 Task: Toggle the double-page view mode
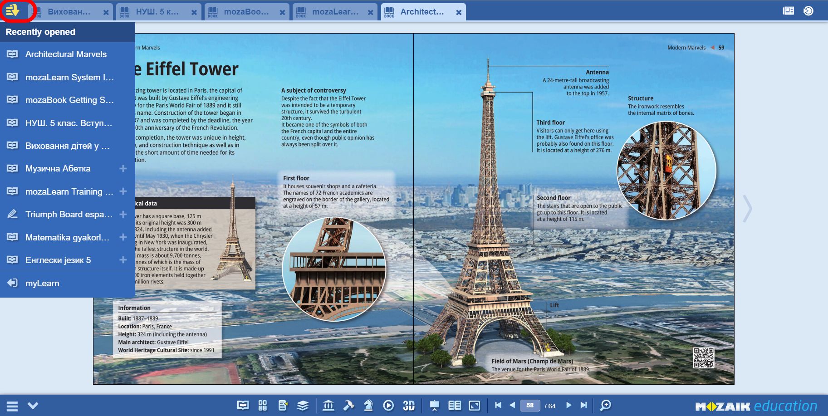(455, 405)
